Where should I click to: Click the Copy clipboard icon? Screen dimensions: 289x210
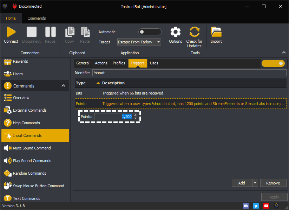tap(70, 32)
